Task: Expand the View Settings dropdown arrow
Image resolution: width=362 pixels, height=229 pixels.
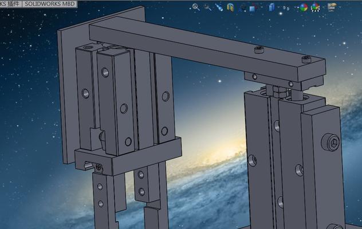Action: tap(339, 7)
